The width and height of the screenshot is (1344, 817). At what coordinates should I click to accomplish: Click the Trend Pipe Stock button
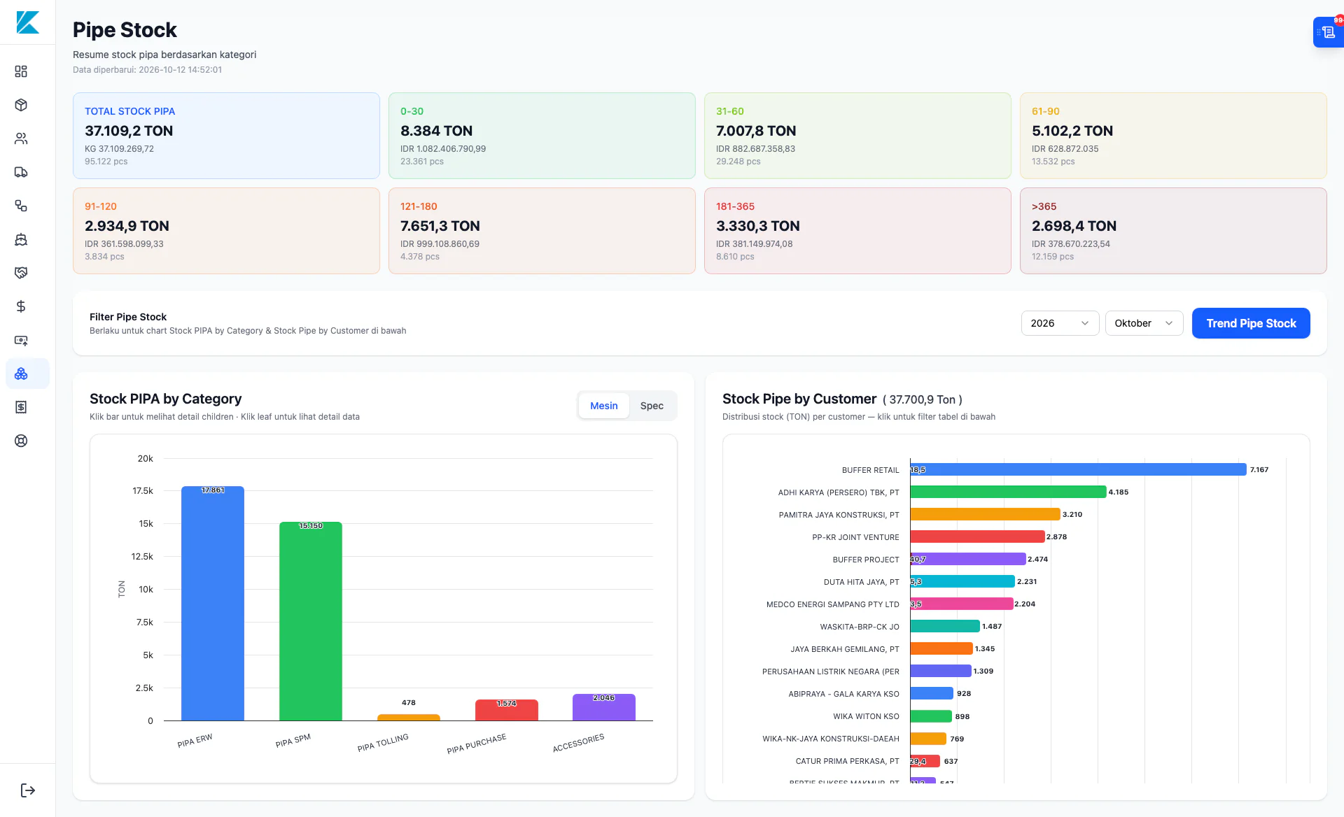(1251, 323)
